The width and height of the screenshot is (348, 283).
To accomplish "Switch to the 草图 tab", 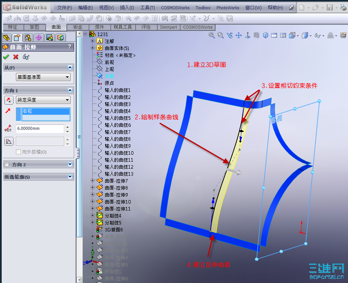I will point(35,27).
